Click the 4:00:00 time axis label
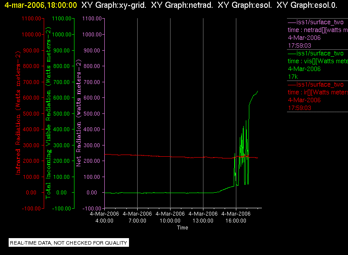This screenshot has height=255, width=348. pyautogui.click(x=104, y=221)
